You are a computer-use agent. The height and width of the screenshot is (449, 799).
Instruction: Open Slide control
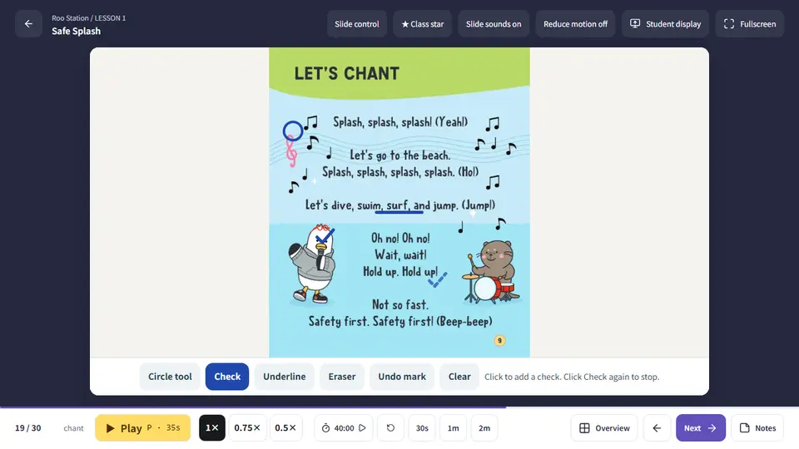[x=357, y=24]
